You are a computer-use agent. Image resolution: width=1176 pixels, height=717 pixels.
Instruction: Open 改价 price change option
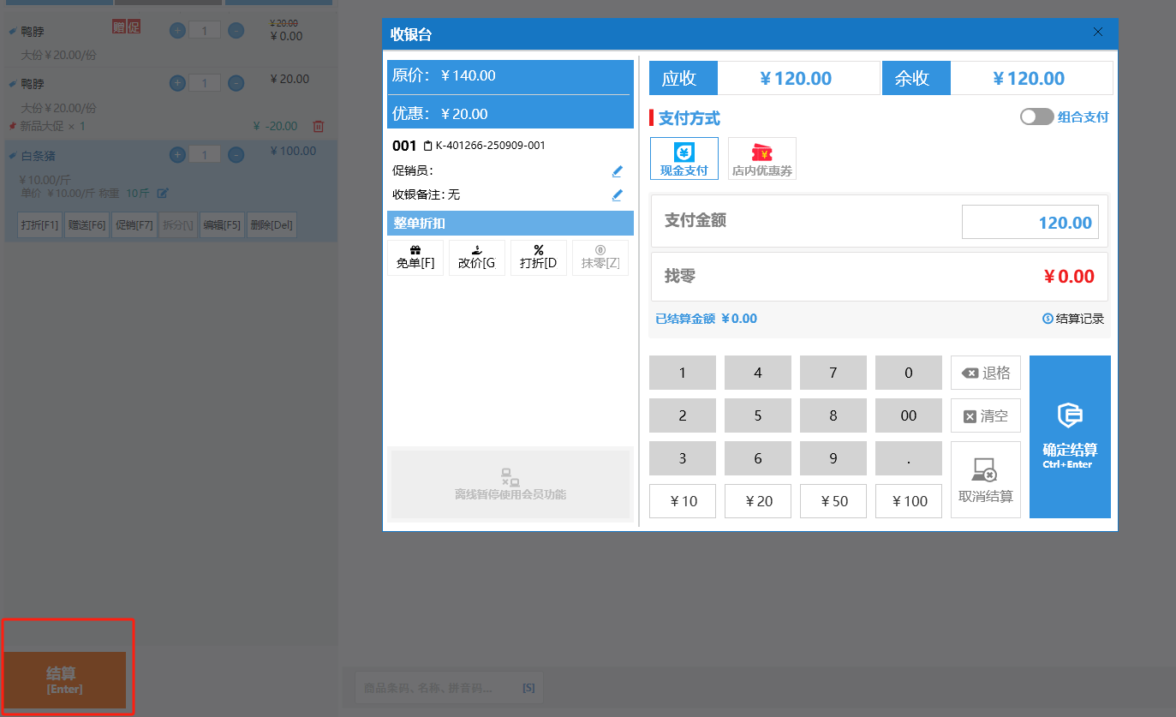coord(476,258)
